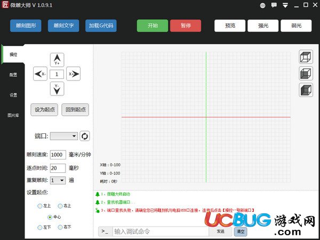Clear the log with the 清空 button
This screenshot has width=320, height=240.
(241, 231)
